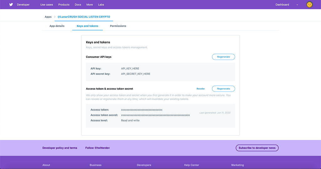Go back to Apps breadcrumb
Viewport: 321px width, 169px height.
(48, 17)
